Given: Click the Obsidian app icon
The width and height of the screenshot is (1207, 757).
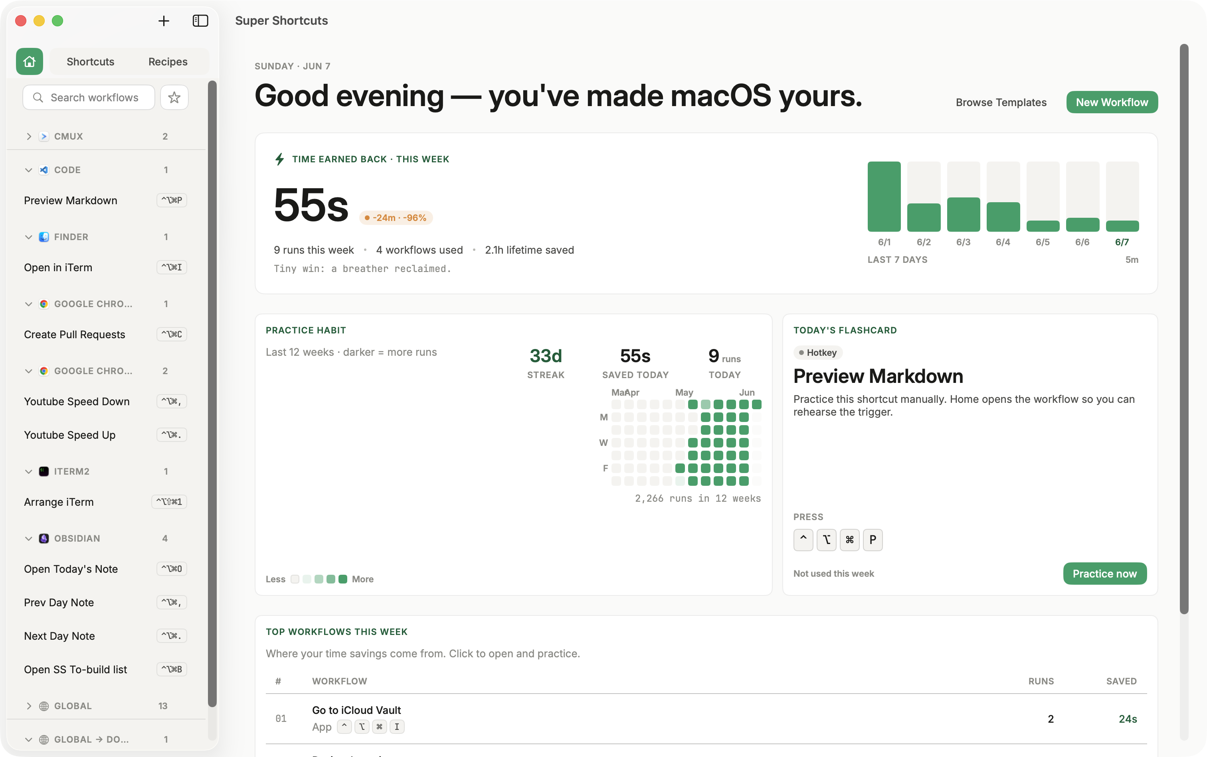Looking at the screenshot, I should (44, 538).
